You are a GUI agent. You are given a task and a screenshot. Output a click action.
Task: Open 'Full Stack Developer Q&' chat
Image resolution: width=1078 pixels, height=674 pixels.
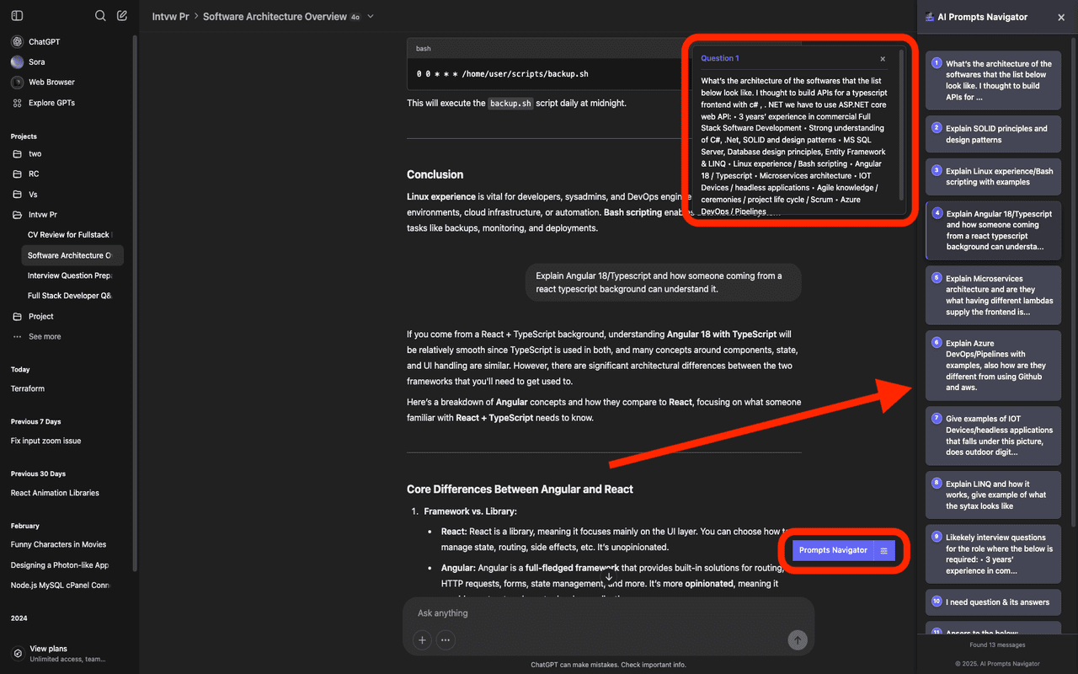click(70, 296)
